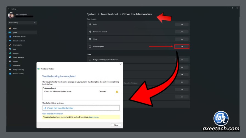Open Privacy & security settings
The width and height of the screenshot is (246, 138).
coord(18,70)
